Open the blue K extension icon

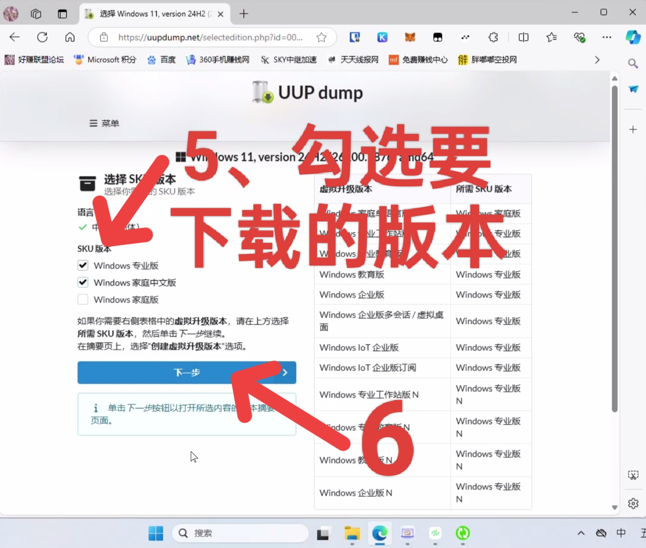pos(382,37)
